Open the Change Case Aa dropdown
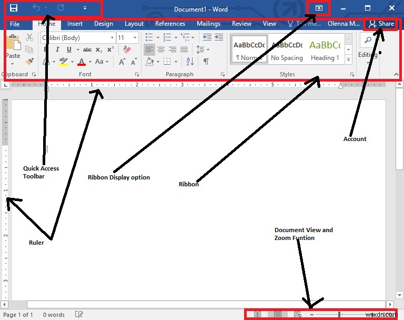Viewport: 404px width, 320px height. (x=102, y=62)
